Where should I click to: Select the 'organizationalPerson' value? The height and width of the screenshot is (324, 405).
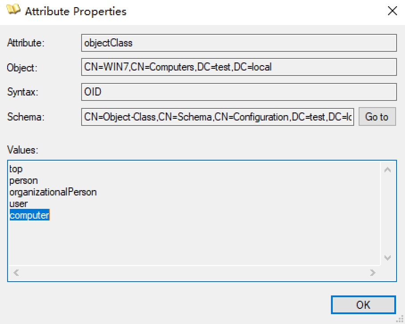click(53, 192)
